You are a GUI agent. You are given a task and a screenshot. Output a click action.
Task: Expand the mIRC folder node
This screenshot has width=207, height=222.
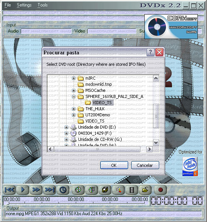(x=73, y=78)
